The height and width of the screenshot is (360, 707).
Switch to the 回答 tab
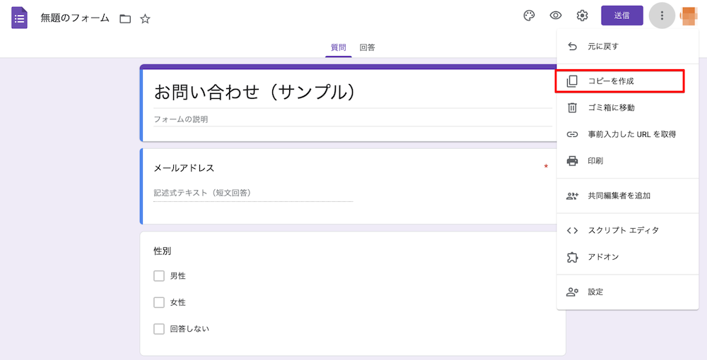[367, 48]
